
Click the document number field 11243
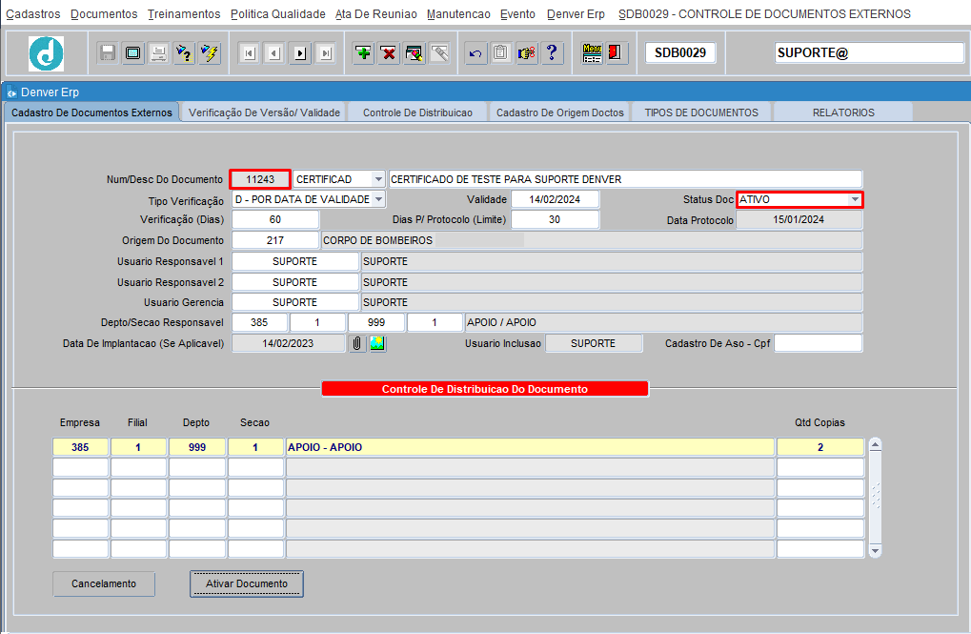260,179
